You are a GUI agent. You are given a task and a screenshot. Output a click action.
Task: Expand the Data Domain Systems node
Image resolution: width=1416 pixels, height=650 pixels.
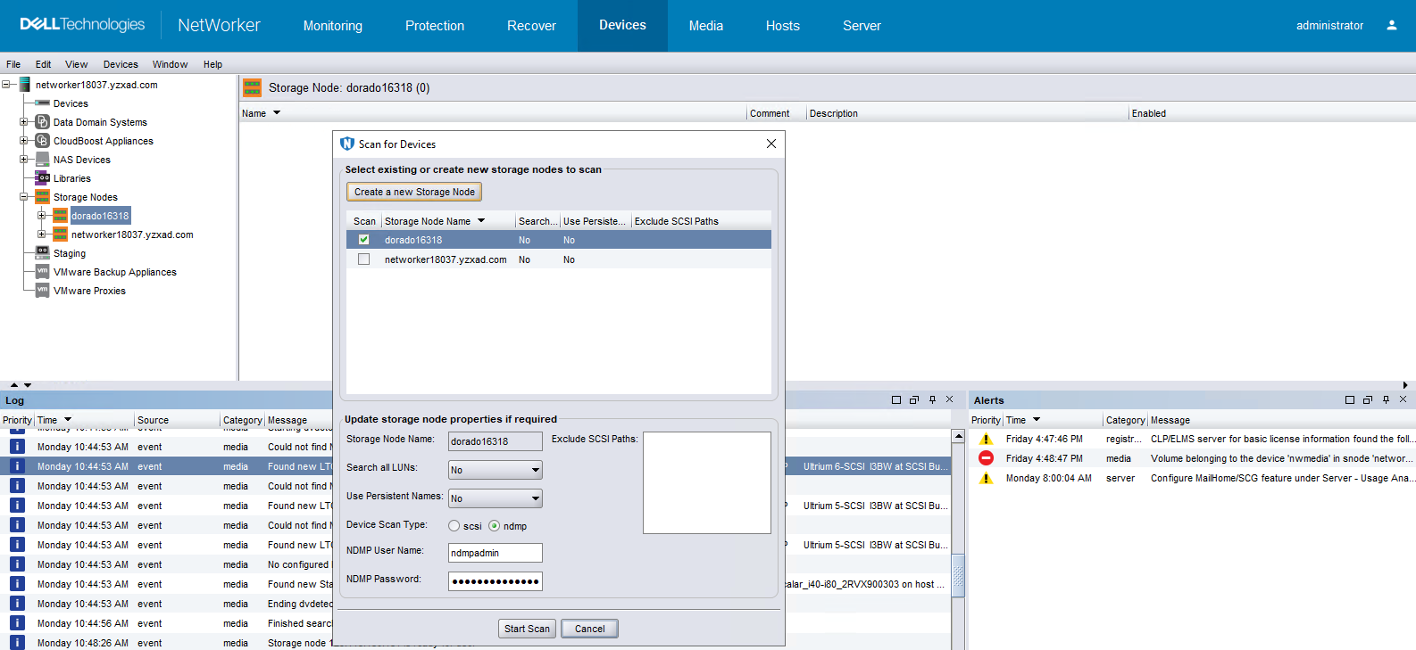click(x=24, y=122)
